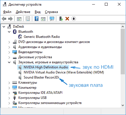This screenshot has height=115, width=126.
Task: Click the Контроллеры USB plug icon
Action: (14, 98)
